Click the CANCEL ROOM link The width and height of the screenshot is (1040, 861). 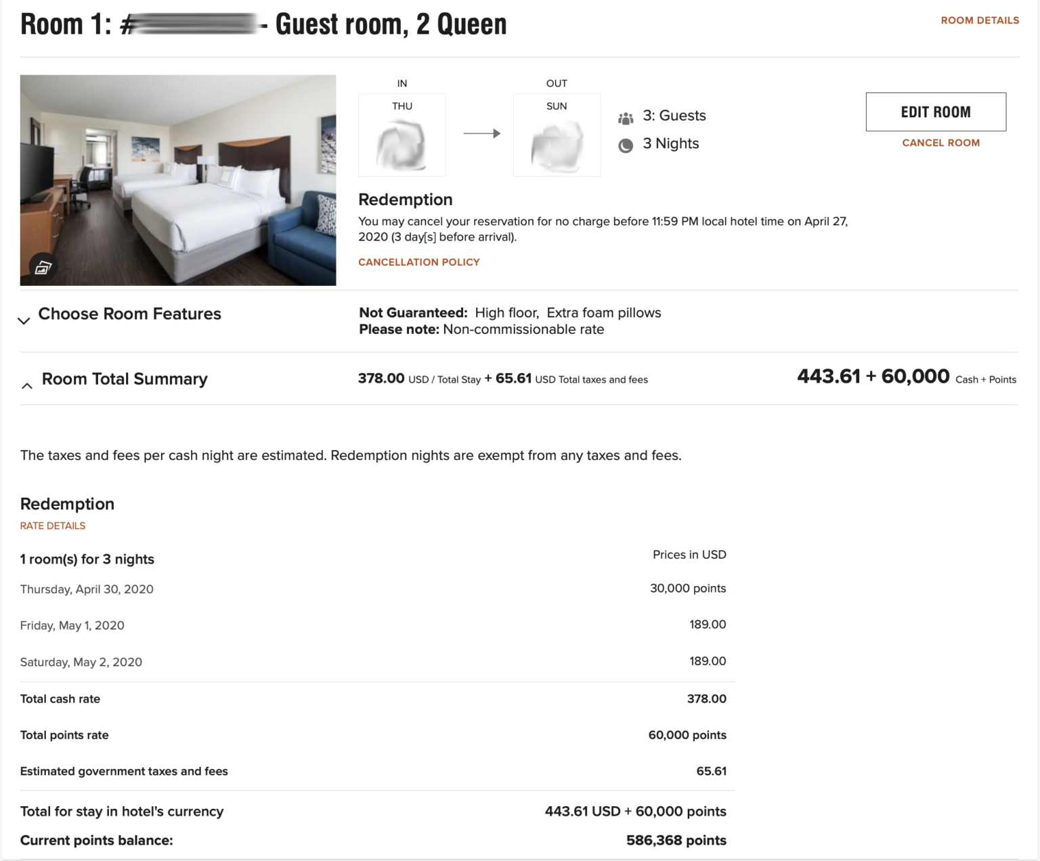(x=940, y=143)
